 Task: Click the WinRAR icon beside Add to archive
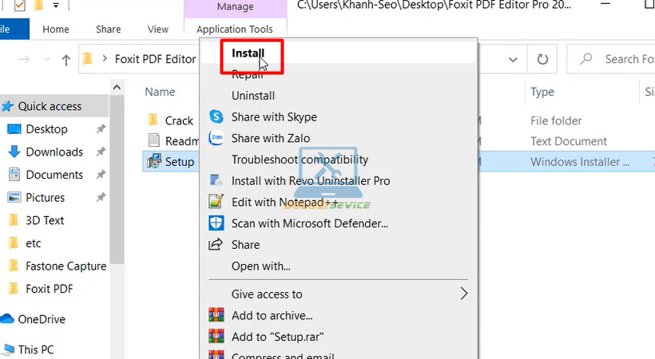click(216, 315)
